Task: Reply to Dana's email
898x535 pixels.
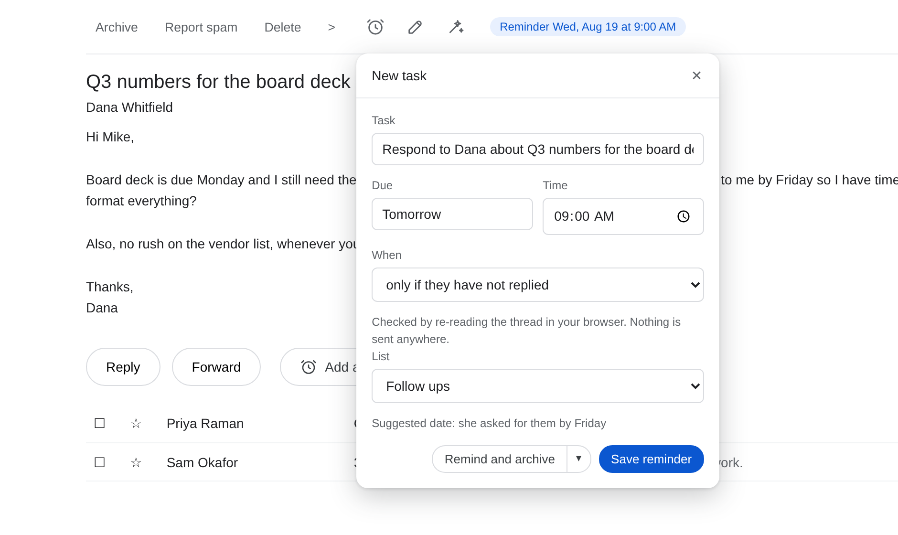Action: (123, 367)
